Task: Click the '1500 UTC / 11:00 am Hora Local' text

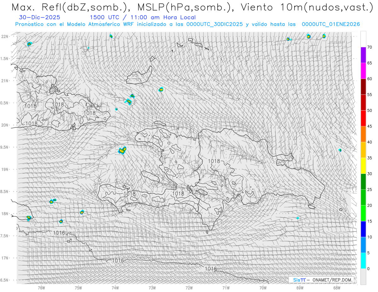Action: [x=143, y=18]
